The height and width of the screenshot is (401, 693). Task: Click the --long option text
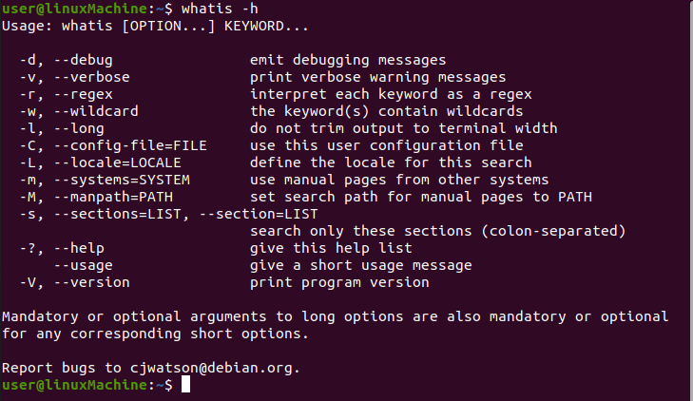click(x=79, y=128)
